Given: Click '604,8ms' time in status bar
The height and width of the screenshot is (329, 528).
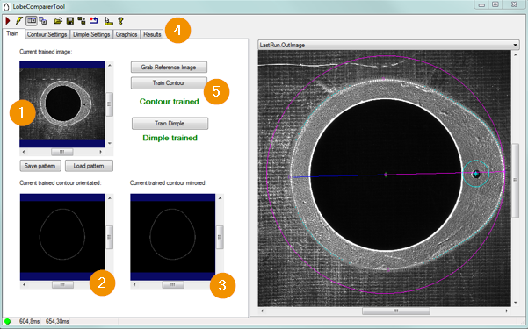Looking at the screenshot, I should click(x=29, y=322).
